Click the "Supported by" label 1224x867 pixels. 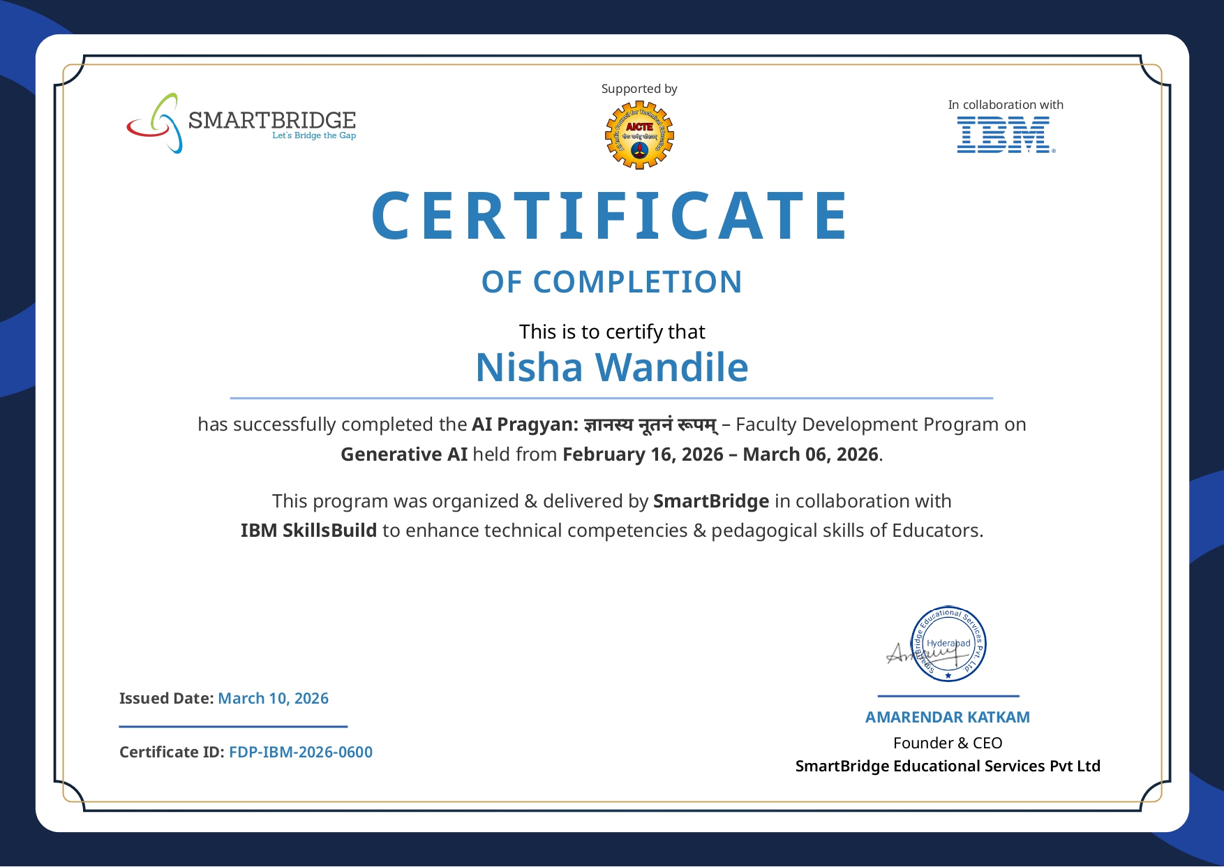click(x=639, y=89)
